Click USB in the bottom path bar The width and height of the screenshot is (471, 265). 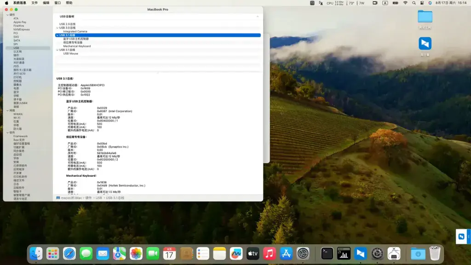[x=99, y=198]
